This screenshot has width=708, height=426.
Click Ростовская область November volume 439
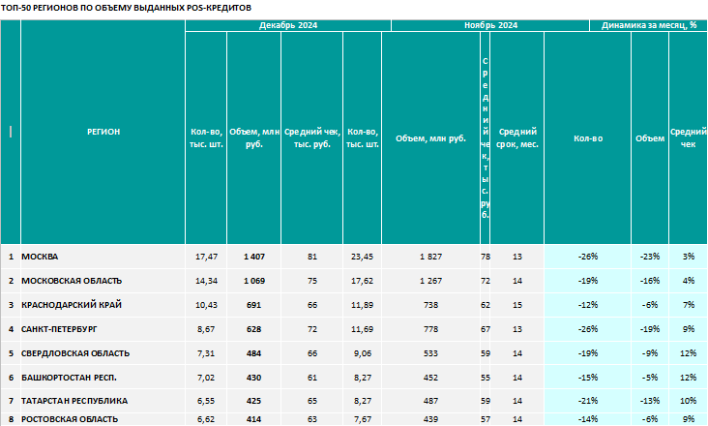(430, 419)
